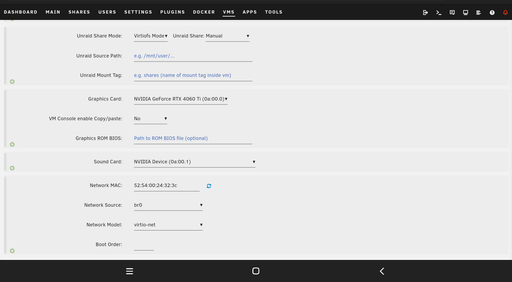
Task: Click the 'Unraid Share Mode:' label
Action: click(100, 36)
